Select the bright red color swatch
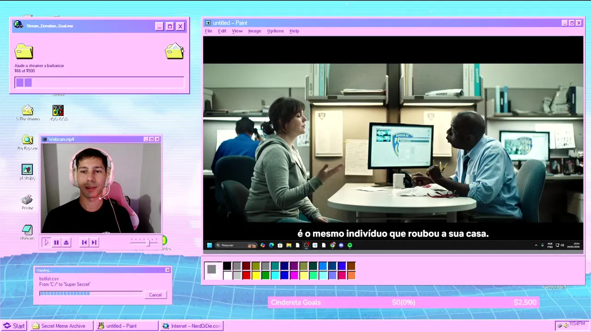591x332 pixels. click(x=247, y=275)
